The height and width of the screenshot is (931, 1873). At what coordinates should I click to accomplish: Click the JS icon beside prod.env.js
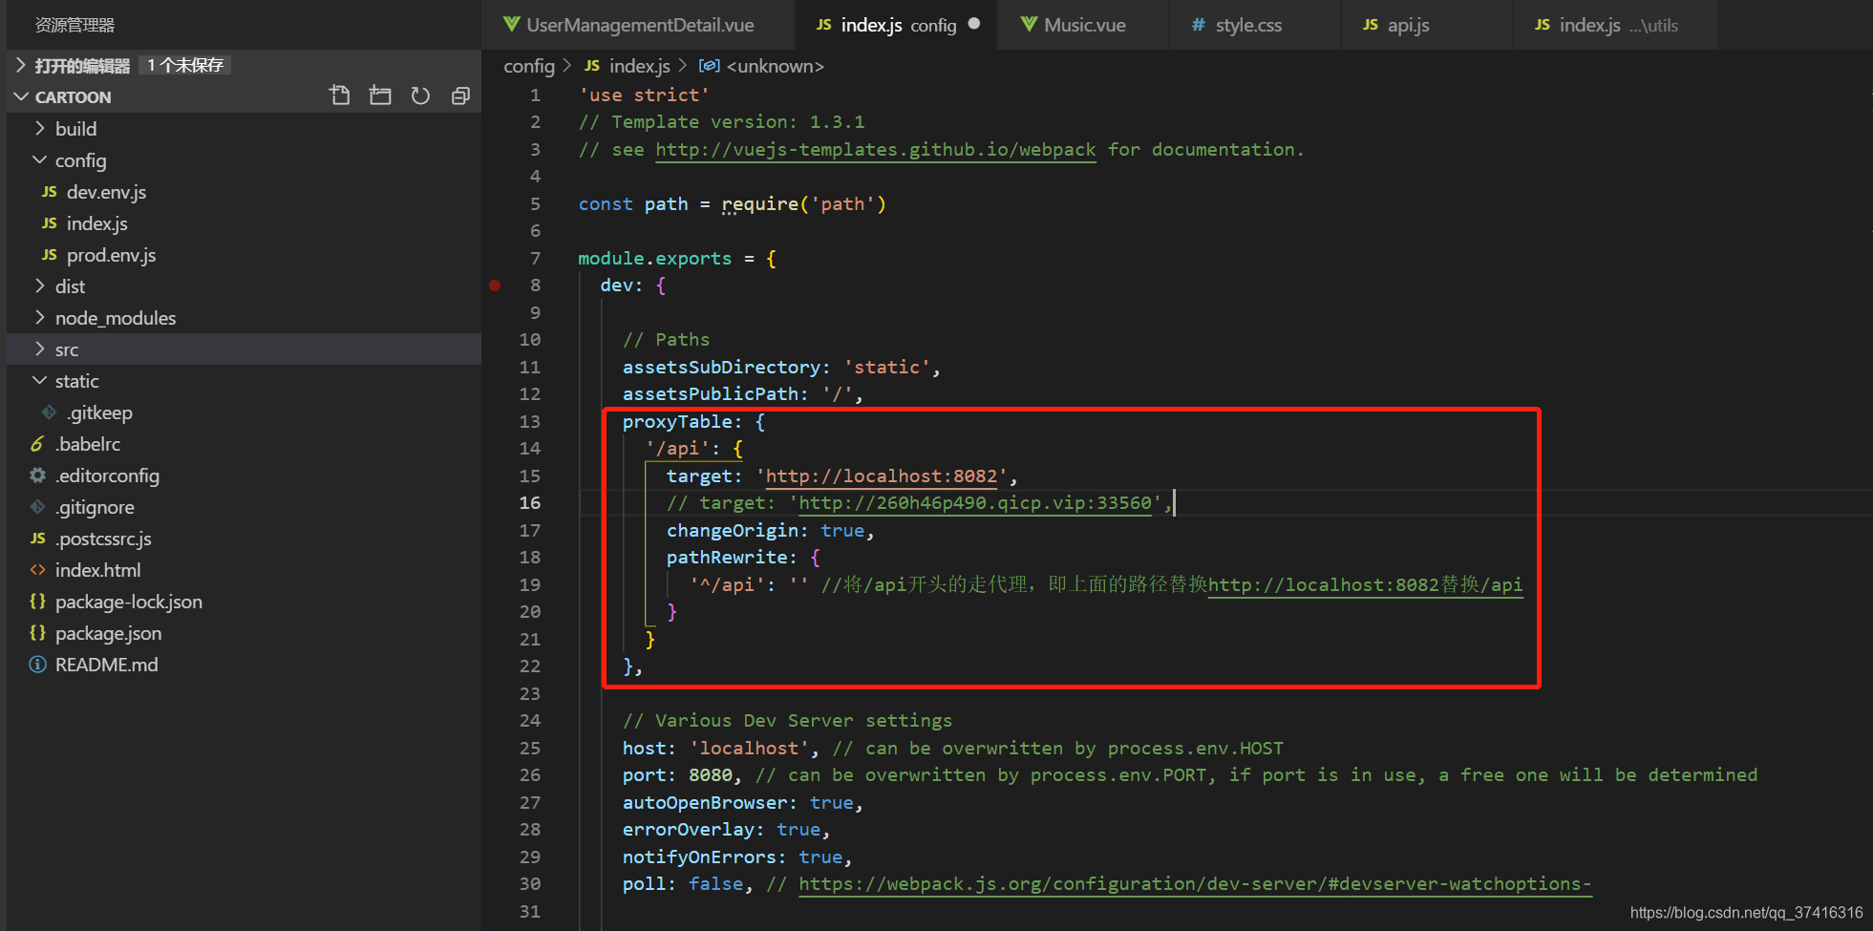(49, 255)
